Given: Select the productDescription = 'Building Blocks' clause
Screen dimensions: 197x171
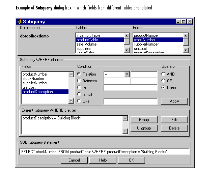Looking at the screenshot, I should (x=53, y=118).
